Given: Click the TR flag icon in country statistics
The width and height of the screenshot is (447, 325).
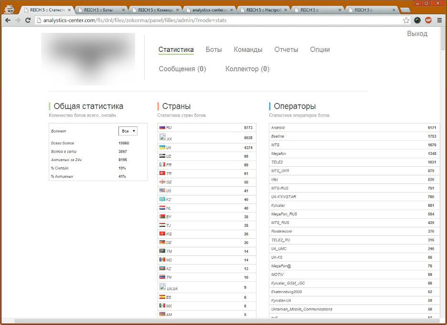Looking at the screenshot, I should click(x=162, y=173).
